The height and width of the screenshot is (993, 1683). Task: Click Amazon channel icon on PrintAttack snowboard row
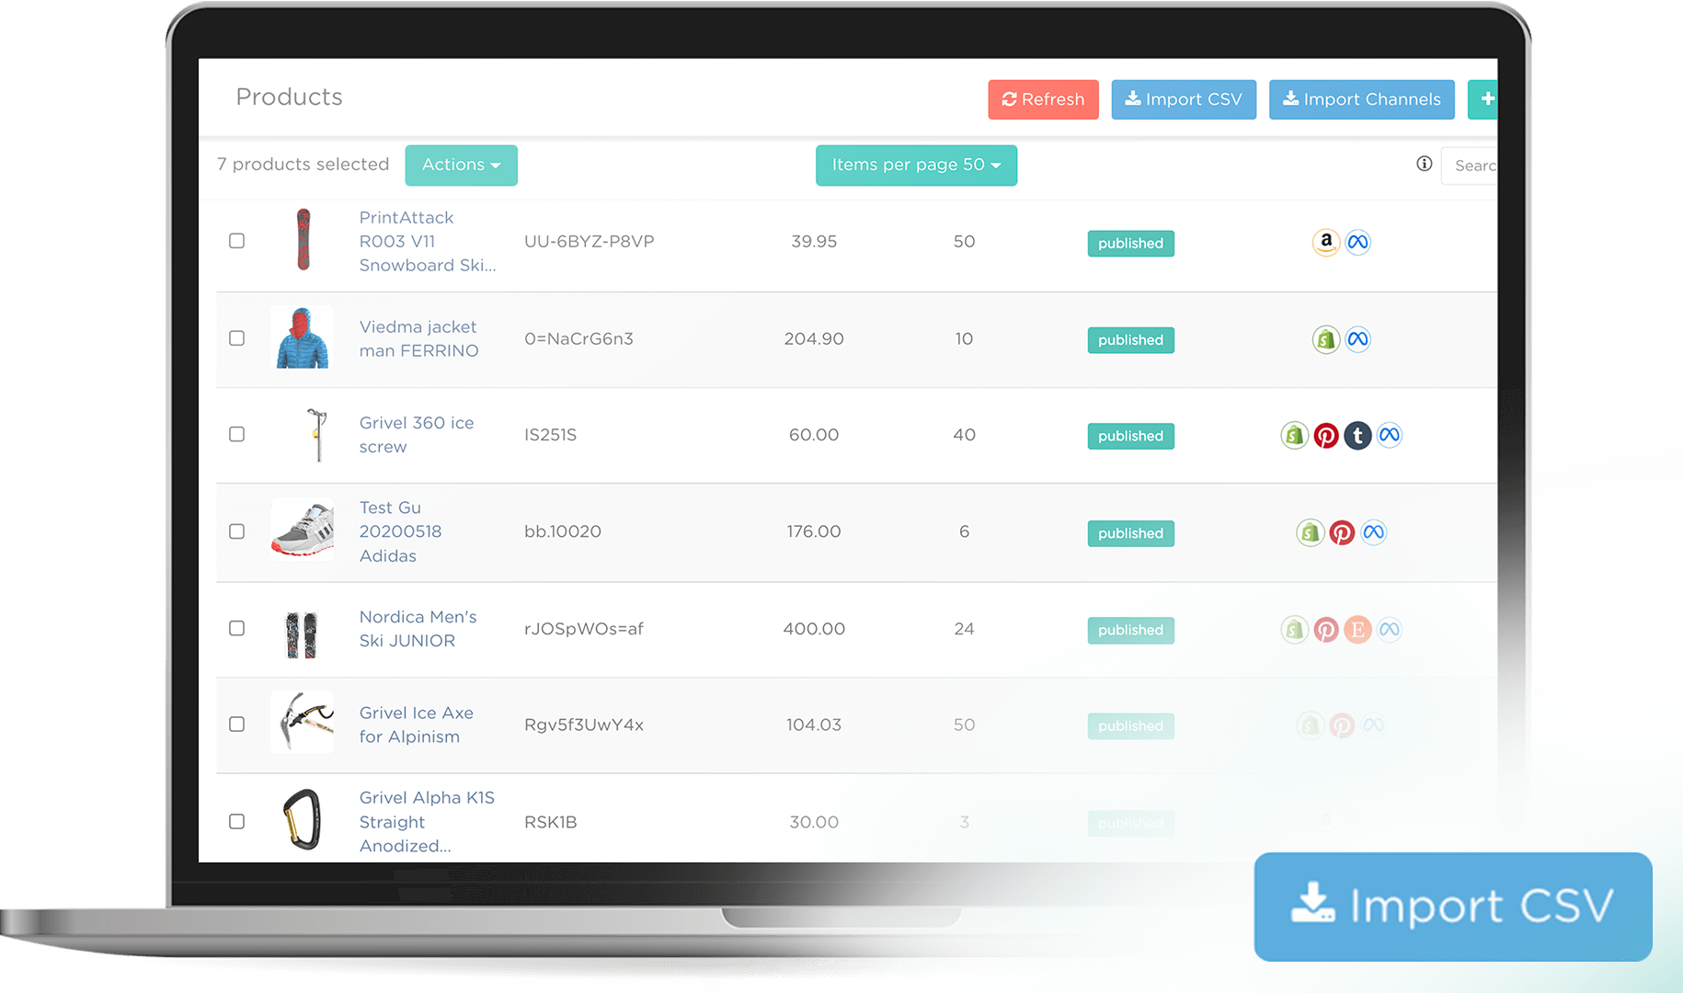pos(1325,242)
